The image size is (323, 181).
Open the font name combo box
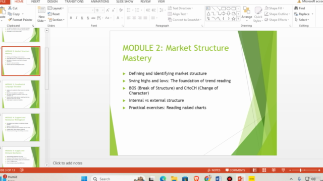tap(81, 10)
